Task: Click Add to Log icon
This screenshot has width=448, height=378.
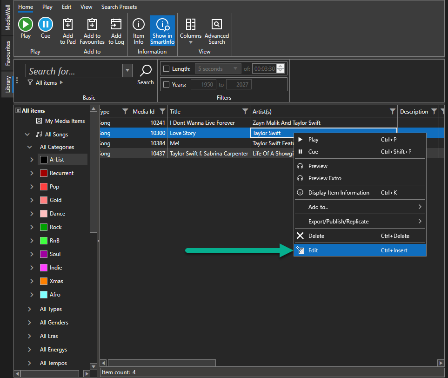Action: [x=116, y=24]
